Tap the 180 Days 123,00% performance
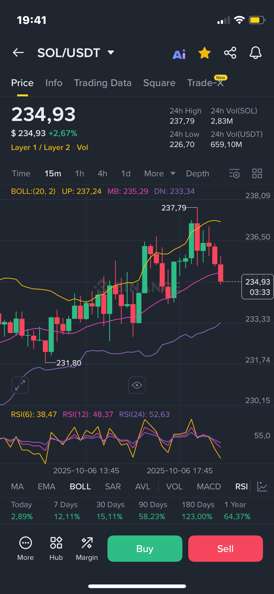 coord(198,511)
